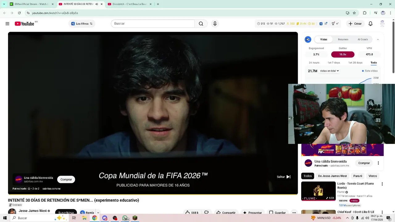Select the Todos chip

(x=308, y=176)
